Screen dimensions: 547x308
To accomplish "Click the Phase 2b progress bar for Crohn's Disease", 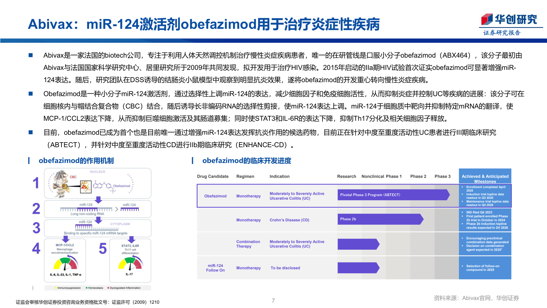I will tap(380, 219).
